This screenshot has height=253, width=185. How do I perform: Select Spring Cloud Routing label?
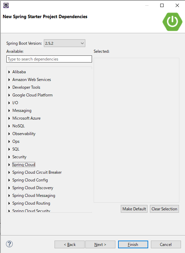click(31, 203)
